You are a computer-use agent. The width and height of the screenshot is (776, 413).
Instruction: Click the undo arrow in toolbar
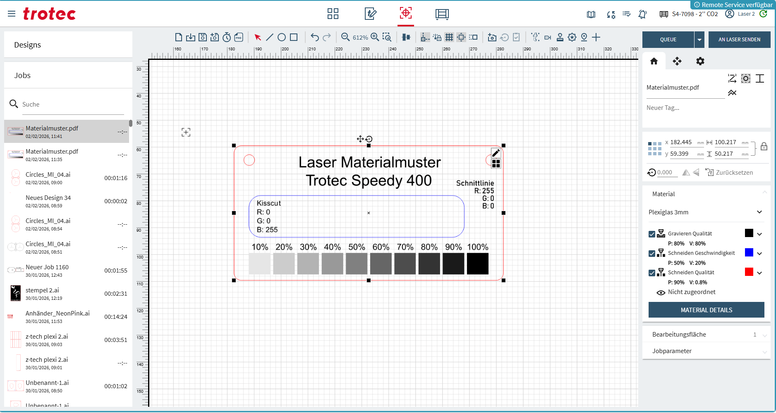click(315, 38)
